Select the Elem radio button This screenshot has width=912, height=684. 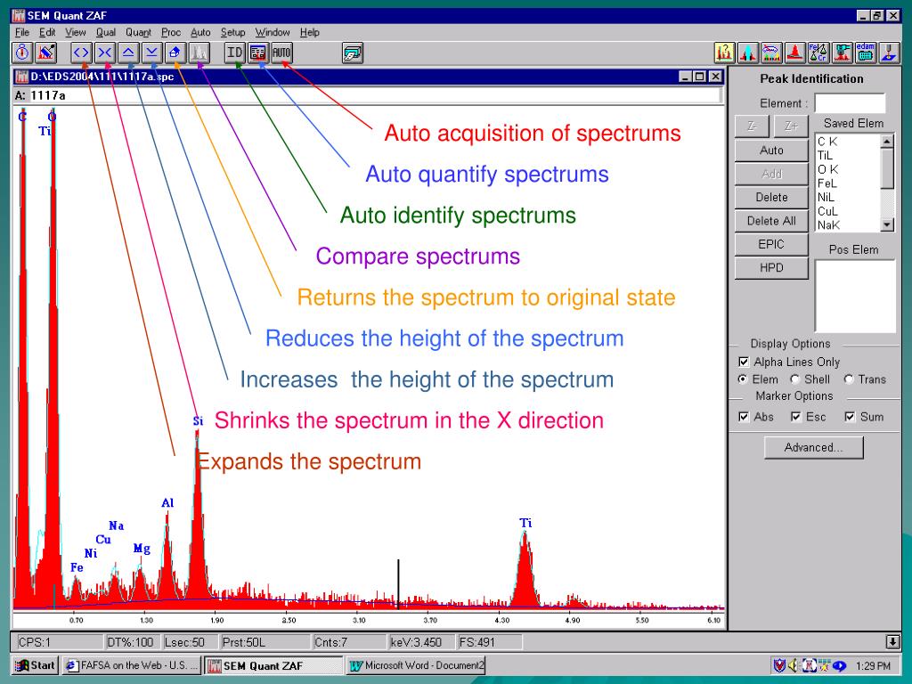[x=743, y=379]
